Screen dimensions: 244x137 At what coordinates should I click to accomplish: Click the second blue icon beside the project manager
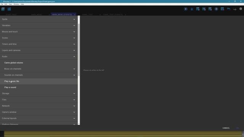(9, 9)
